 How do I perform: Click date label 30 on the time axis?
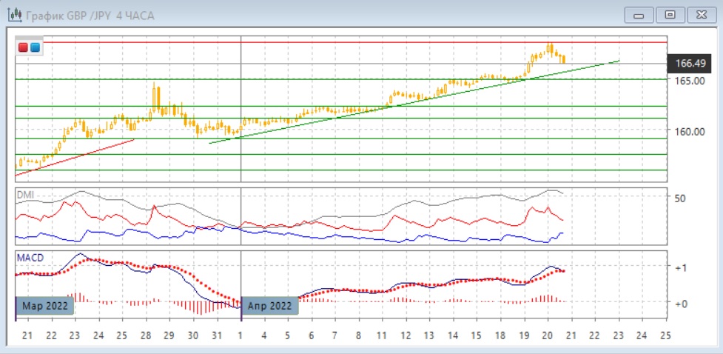point(192,335)
